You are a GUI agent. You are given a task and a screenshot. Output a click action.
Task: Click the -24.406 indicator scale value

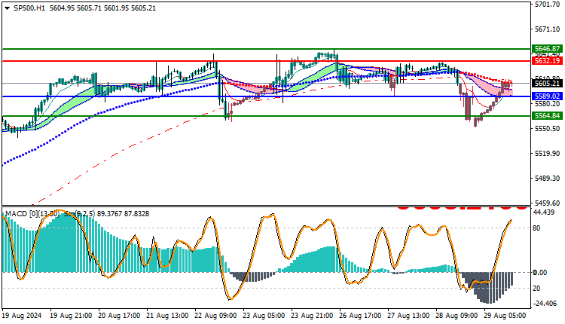tap(545, 304)
